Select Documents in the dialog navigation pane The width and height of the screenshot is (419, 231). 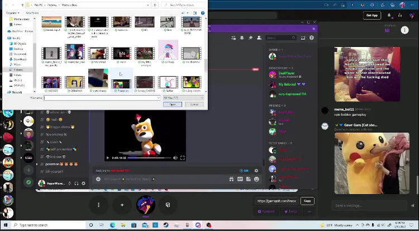(x=20, y=54)
